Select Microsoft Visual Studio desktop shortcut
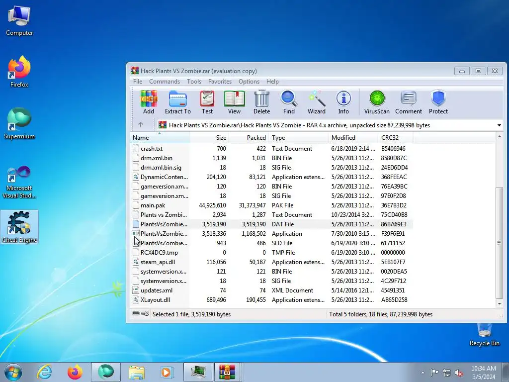The height and width of the screenshot is (382, 509). click(x=19, y=182)
